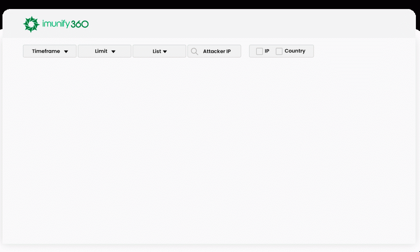Toggle Country filter via its label text
Image resolution: width=420 pixels, height=252 pixels.
tap(295, 51)
